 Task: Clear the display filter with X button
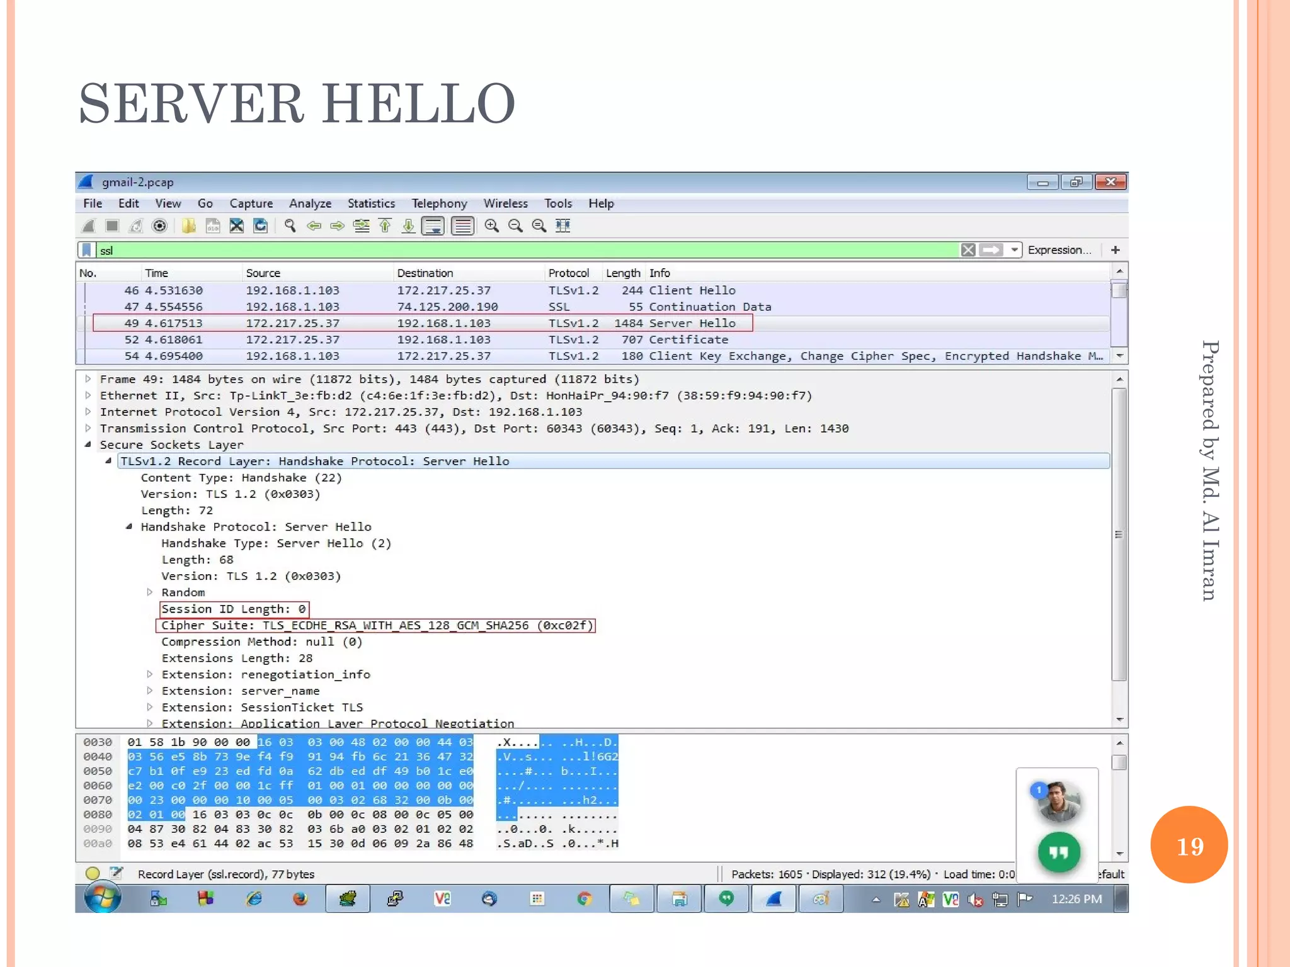pyautogui.click(x=968, y=250)
